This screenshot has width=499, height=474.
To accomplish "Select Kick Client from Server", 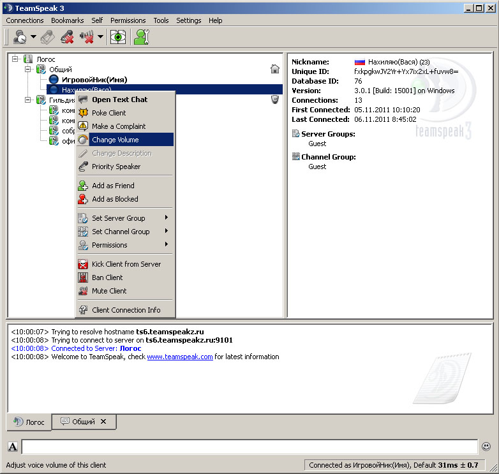I will click(x=125, y=264).
